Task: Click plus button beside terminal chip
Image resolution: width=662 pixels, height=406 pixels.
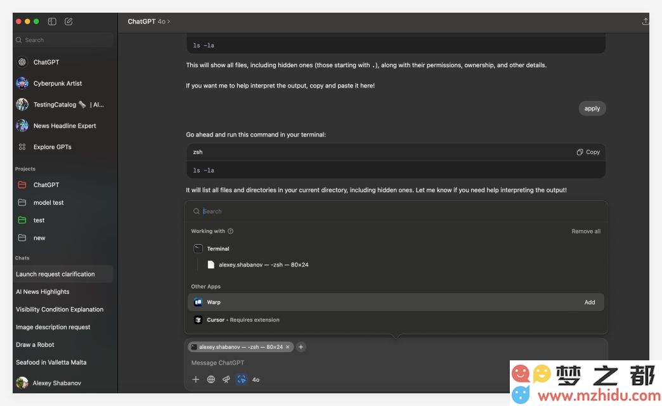Action: 301,347
